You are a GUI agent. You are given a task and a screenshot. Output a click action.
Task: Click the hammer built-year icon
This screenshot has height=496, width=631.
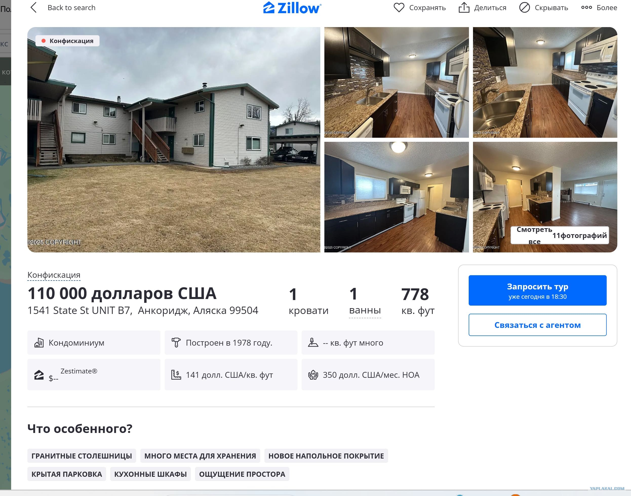(x=176, y=343)
